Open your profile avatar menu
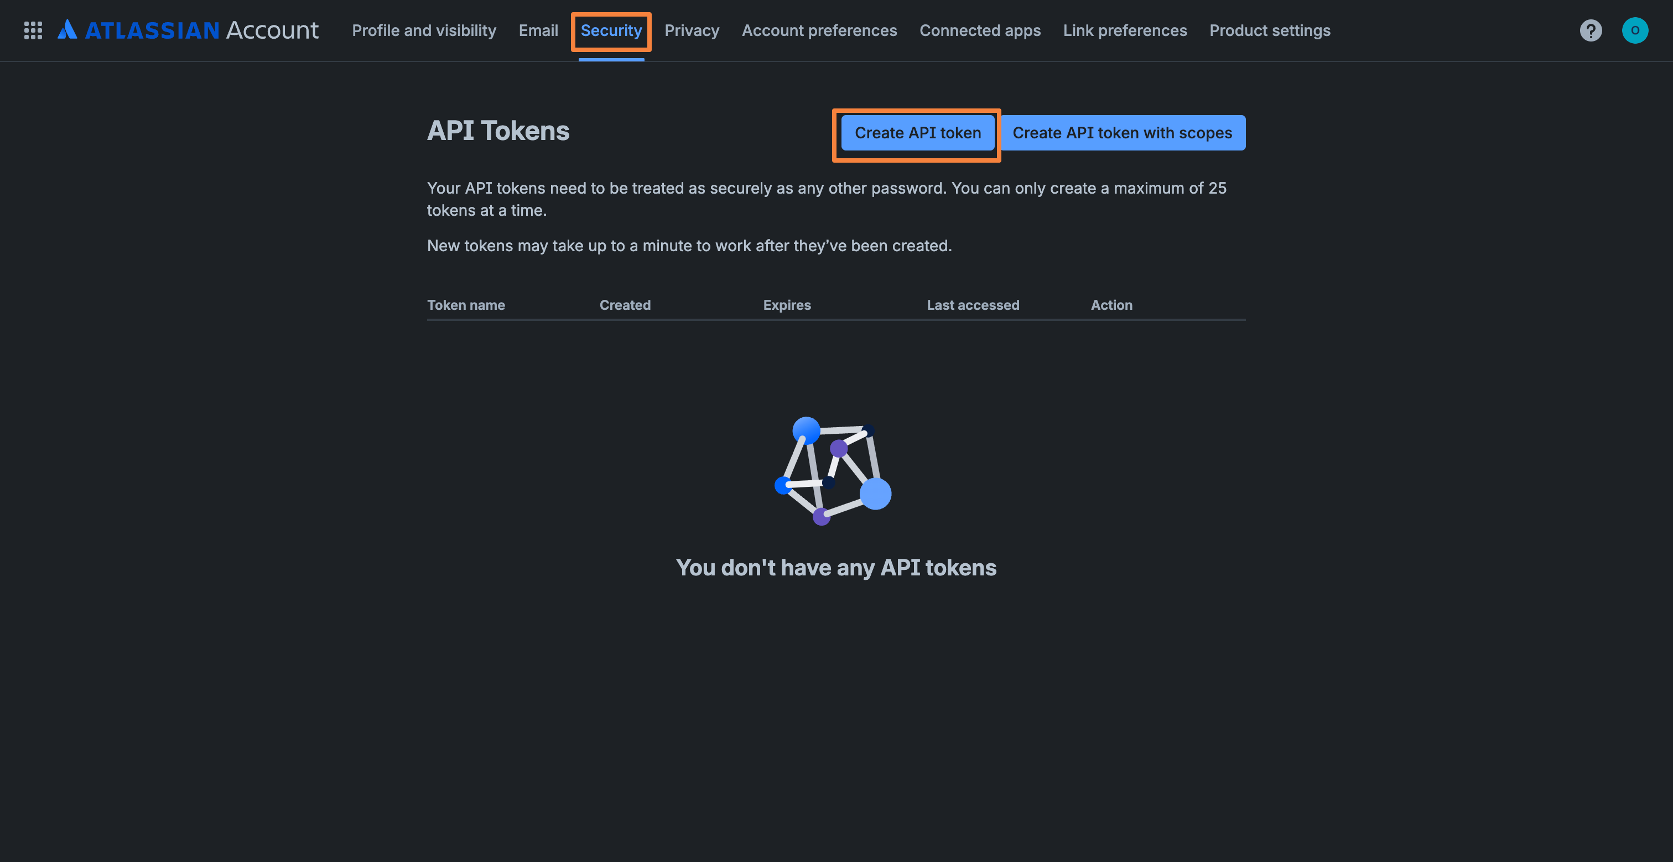Viewport: 1673px width, 862px height. (1635, 30)
